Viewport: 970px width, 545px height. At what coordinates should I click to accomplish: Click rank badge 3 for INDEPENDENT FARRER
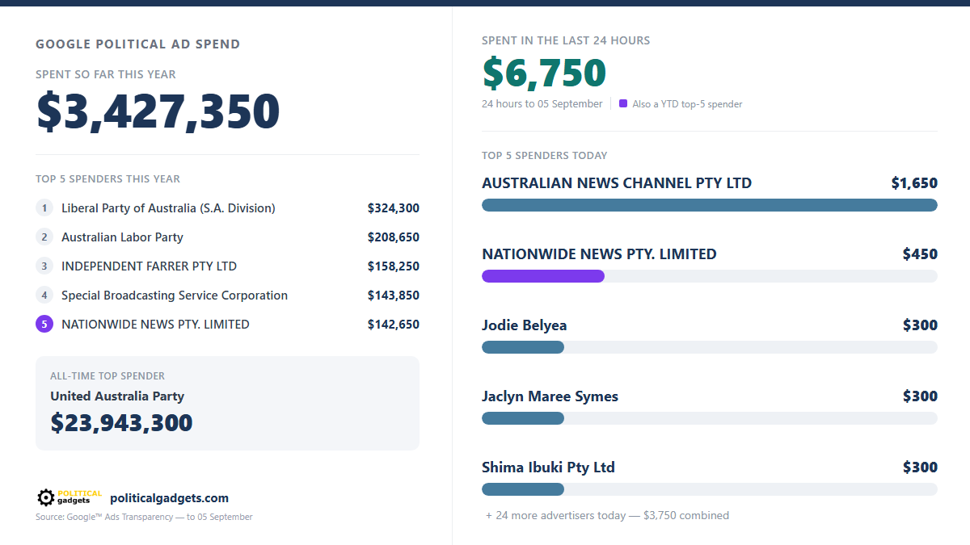(44, 266)
